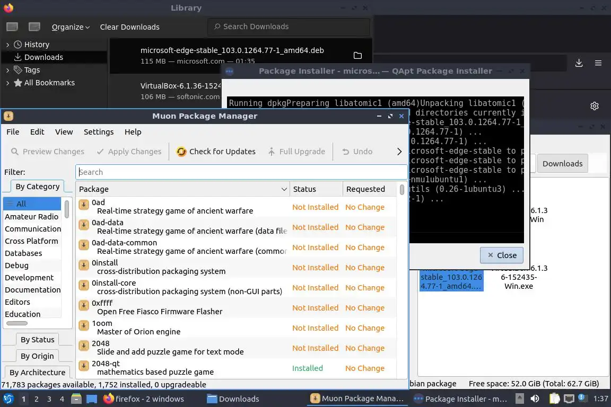Open the Help menu in Muon
This screenshot has height=407, width=611.
pos(133,132)
